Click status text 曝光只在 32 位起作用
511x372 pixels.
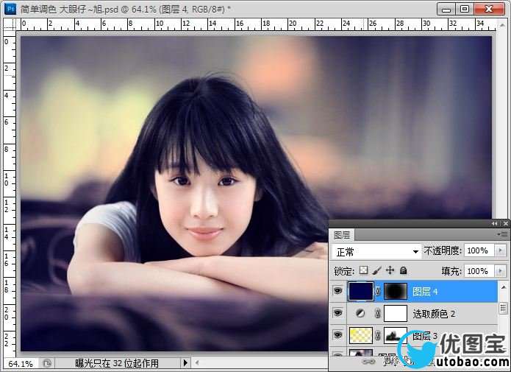[x=117, y=363]
